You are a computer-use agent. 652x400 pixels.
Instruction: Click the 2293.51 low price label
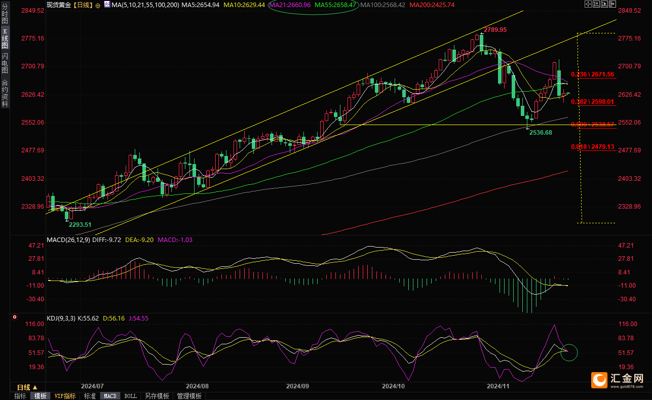tap(80, 224)
